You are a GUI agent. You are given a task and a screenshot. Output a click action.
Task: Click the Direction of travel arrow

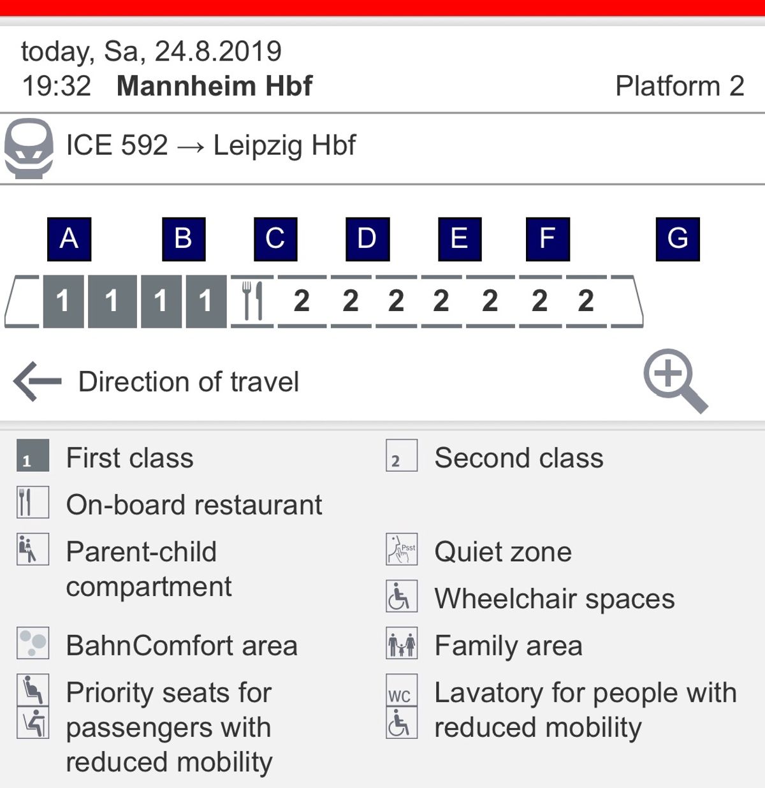pos(38,381)
